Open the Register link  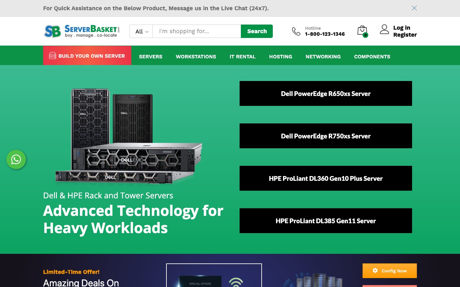[405, 35]
